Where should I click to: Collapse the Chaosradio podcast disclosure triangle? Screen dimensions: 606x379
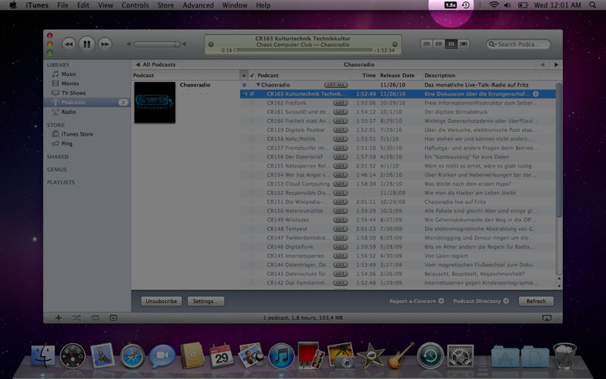[258, 85]
